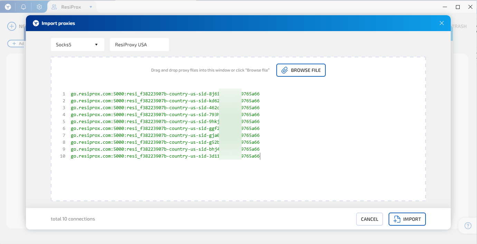Open the Socks5 proxy type dropdown

77,45
